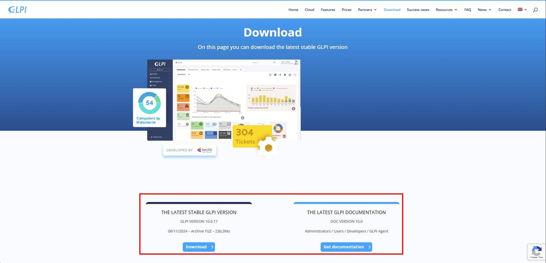Image resolution: width=546 pixels, height=263 pixels.
Task: Expand the Partners dropdown menu
Action: tap(367, 10)
